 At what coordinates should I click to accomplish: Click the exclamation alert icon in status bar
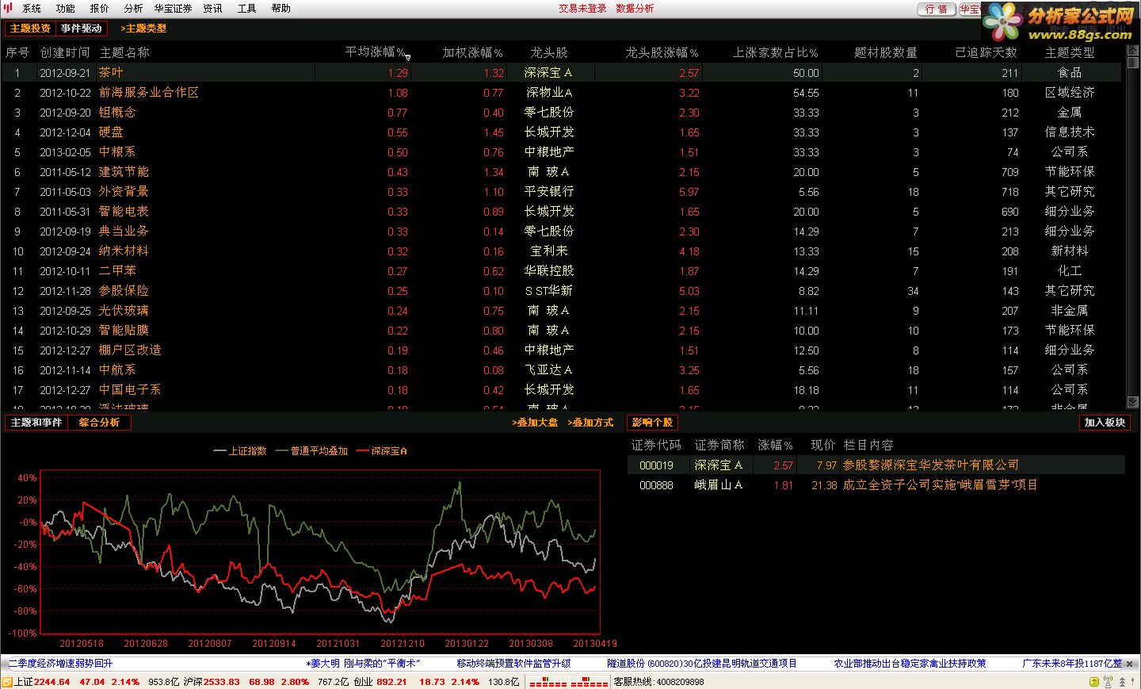click(x=1132, y=682)
